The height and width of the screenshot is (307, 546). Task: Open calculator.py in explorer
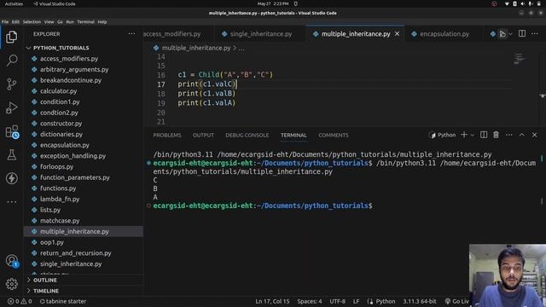tap(58, 91)
